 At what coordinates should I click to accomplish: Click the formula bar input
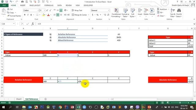coord(114,24)
